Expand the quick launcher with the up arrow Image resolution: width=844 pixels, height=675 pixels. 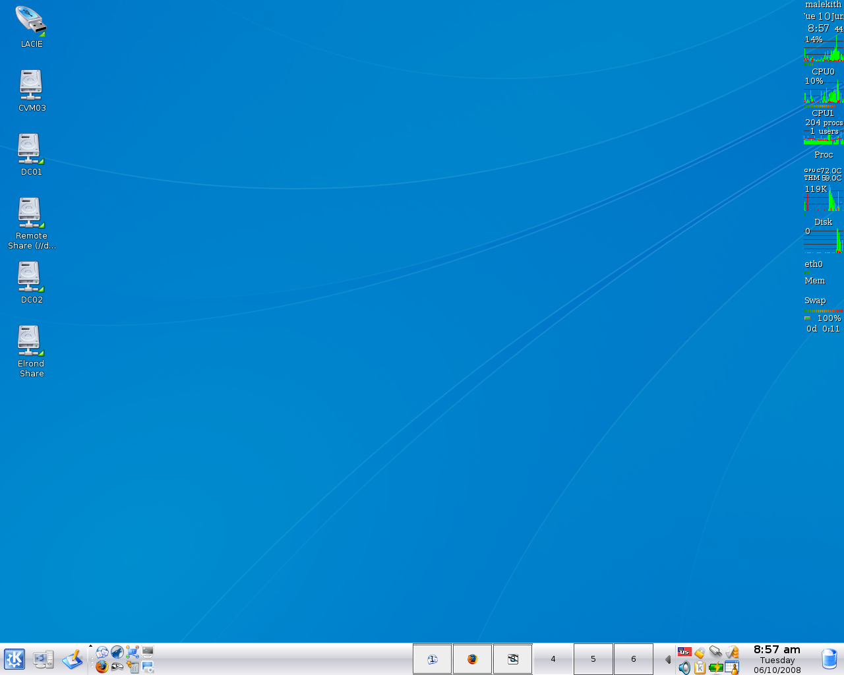coord(90,647)
